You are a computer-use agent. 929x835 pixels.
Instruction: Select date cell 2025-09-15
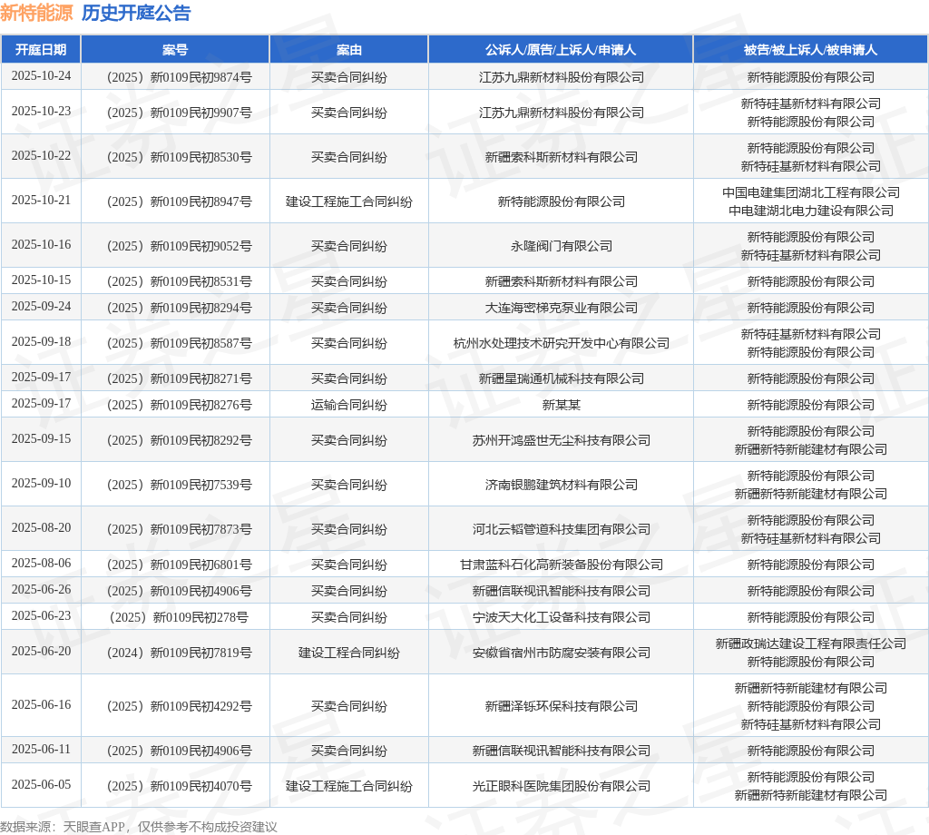click(41, 439)
